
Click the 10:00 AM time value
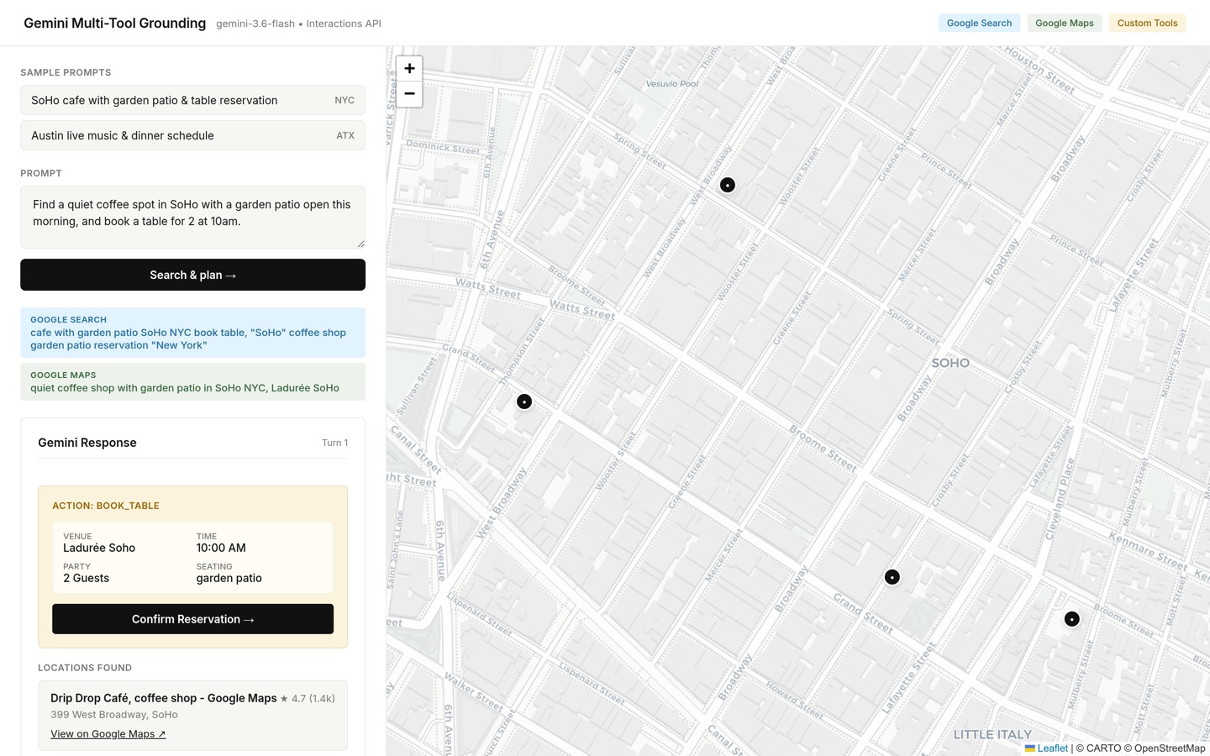tap(221, 548)
